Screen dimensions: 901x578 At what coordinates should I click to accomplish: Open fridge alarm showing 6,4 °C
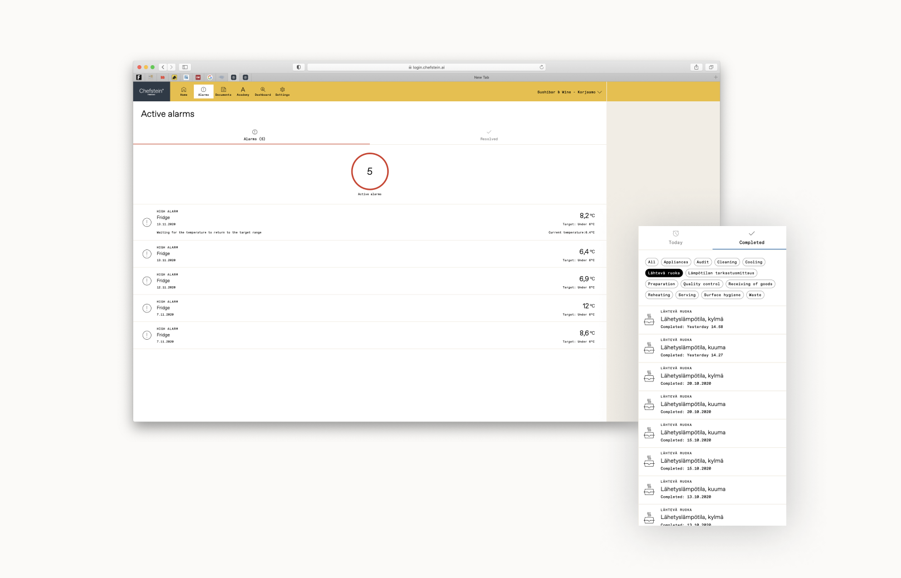(x=370, y=254)
